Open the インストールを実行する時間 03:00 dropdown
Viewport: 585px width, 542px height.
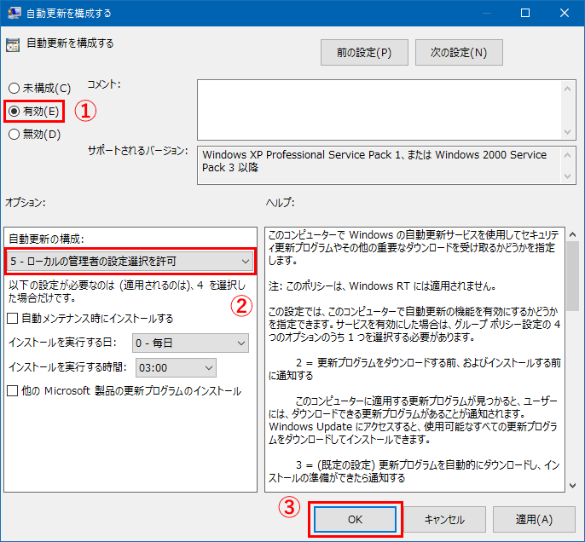[176, 368]
